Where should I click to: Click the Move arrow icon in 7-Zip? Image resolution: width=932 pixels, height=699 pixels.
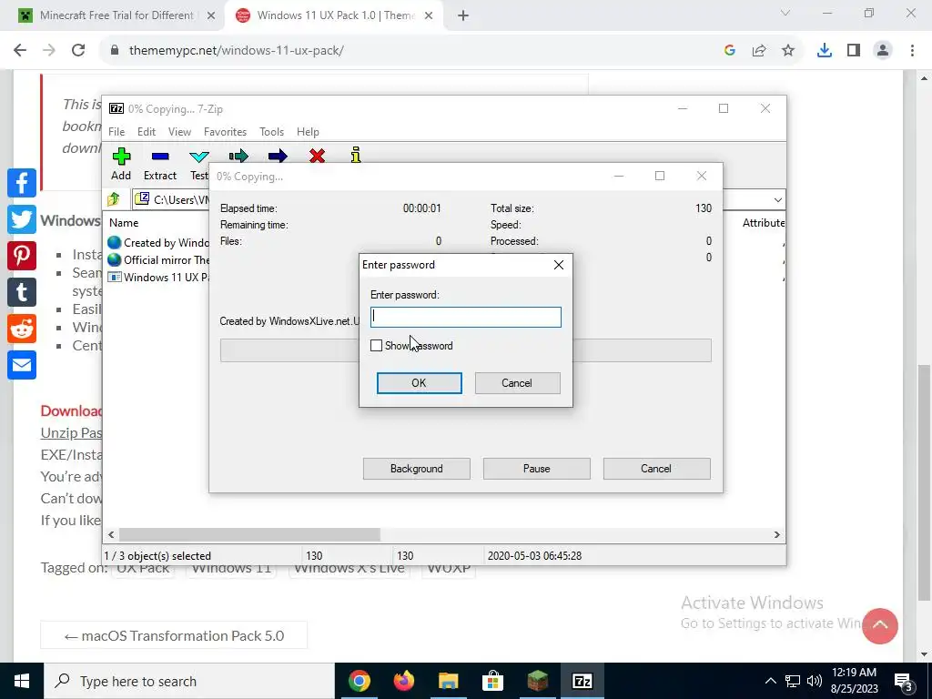tap(278, 156)
